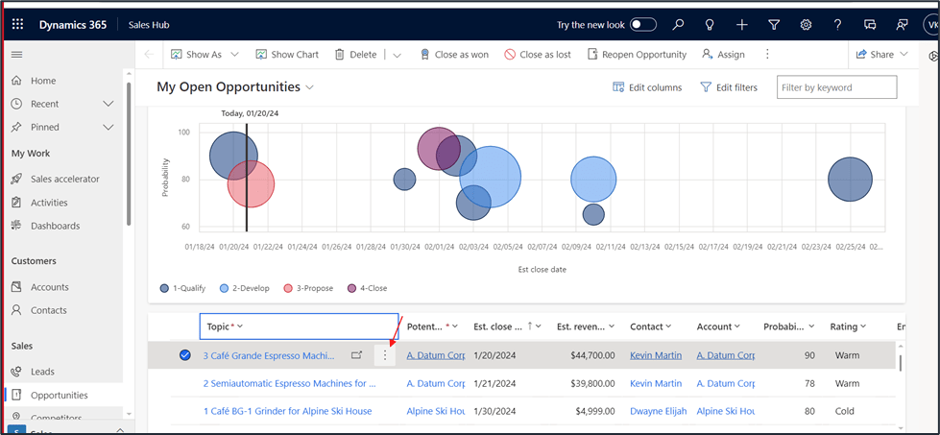Viewport: 940px width, 435px height.
Task: Click the Close as won button
Action: (x=454, y=55)
